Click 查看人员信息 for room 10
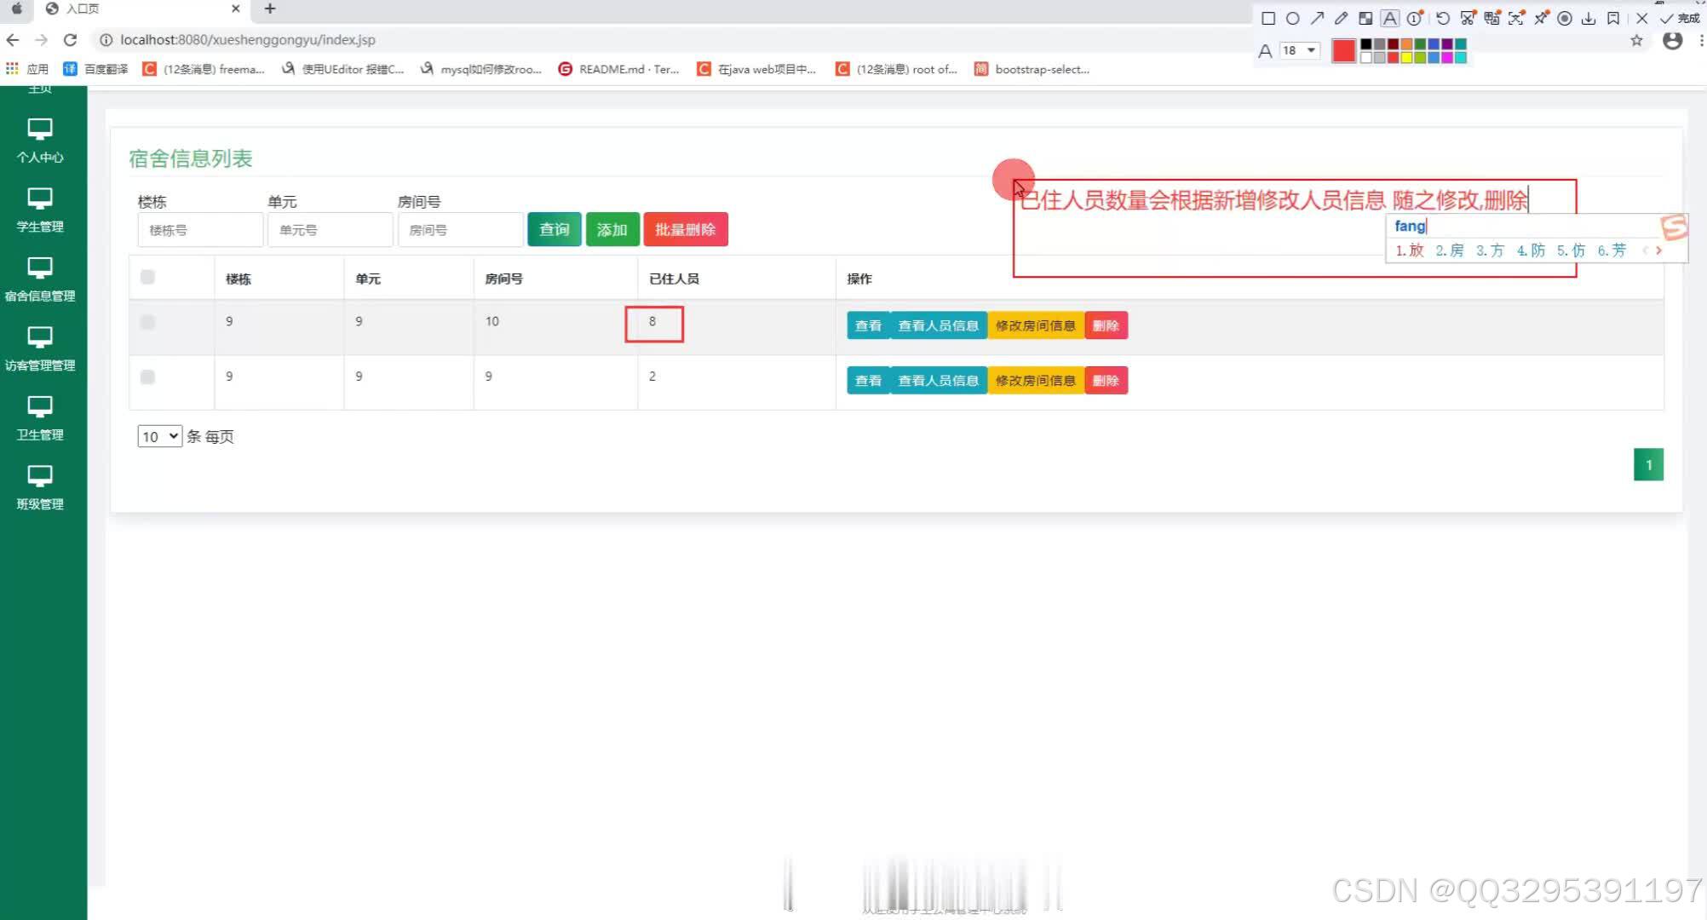 939,325
